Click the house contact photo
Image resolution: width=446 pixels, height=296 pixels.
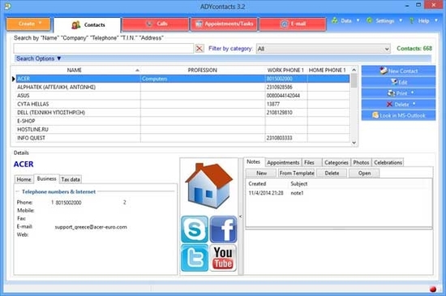(x=208, y=186)
